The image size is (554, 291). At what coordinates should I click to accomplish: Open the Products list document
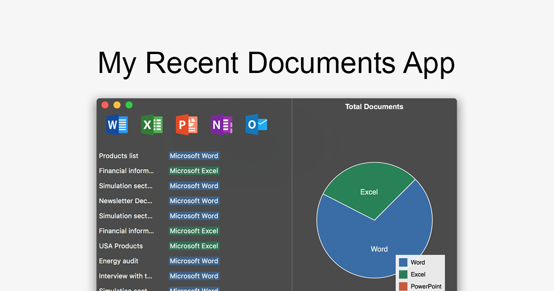[119, 156]
